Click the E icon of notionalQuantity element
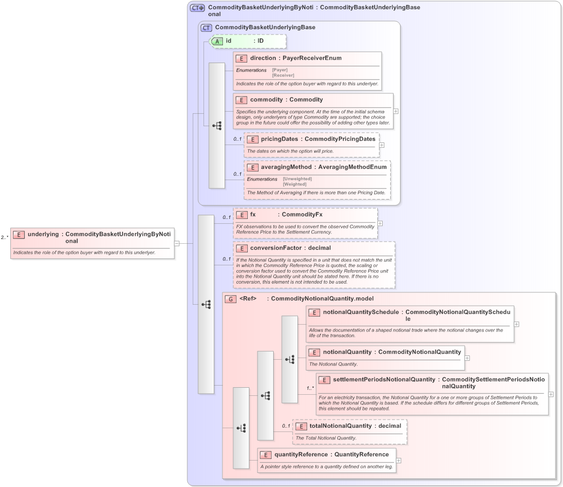 [x=314, y=353]
